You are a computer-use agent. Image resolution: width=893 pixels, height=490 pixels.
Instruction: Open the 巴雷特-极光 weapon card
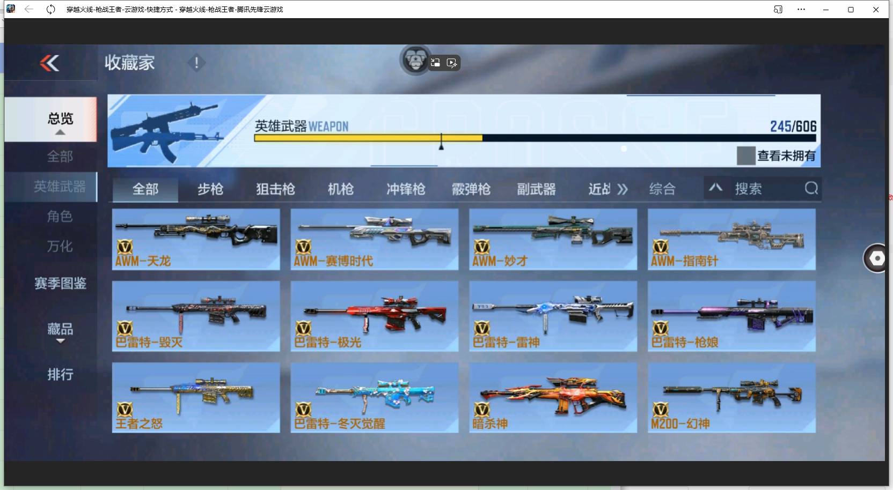click(x=375, y=316)
